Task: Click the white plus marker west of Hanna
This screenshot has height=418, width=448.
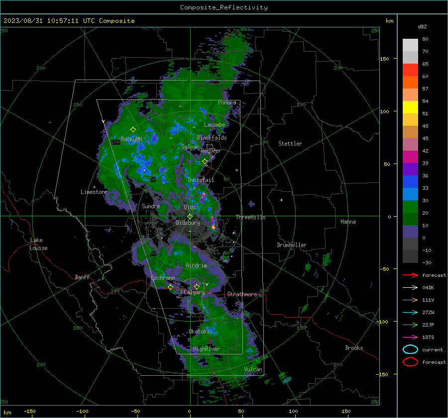Action: (281, 200)
